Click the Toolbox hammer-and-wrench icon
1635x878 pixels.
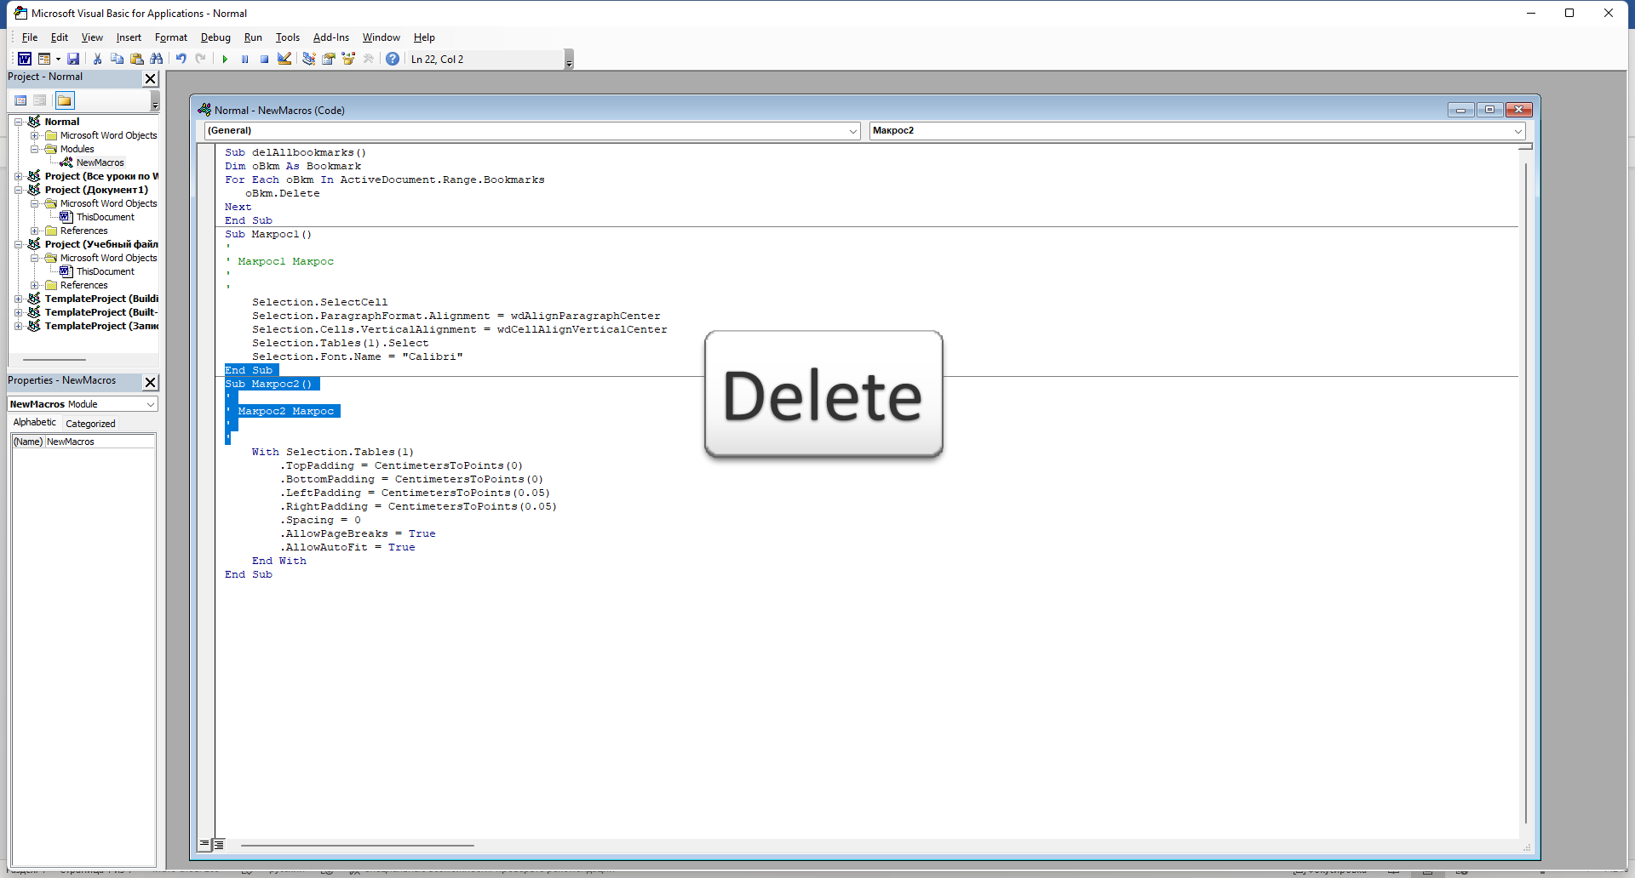[x=368, y=59]
